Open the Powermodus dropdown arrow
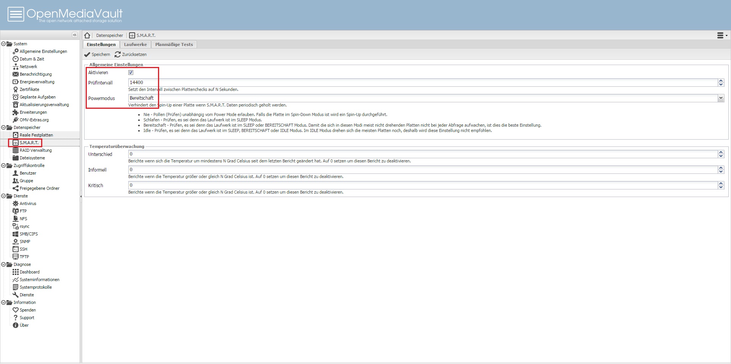The image size is (731, 364). click(721, 98)
